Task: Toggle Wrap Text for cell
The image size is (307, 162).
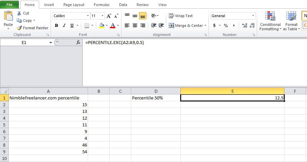Action: 181,16
